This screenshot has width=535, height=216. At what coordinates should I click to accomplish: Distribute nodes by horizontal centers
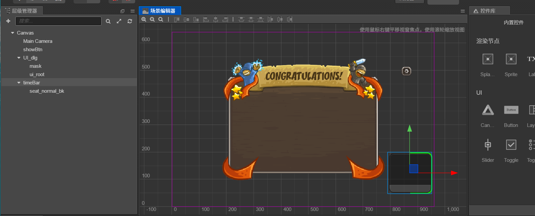point(280,19)
